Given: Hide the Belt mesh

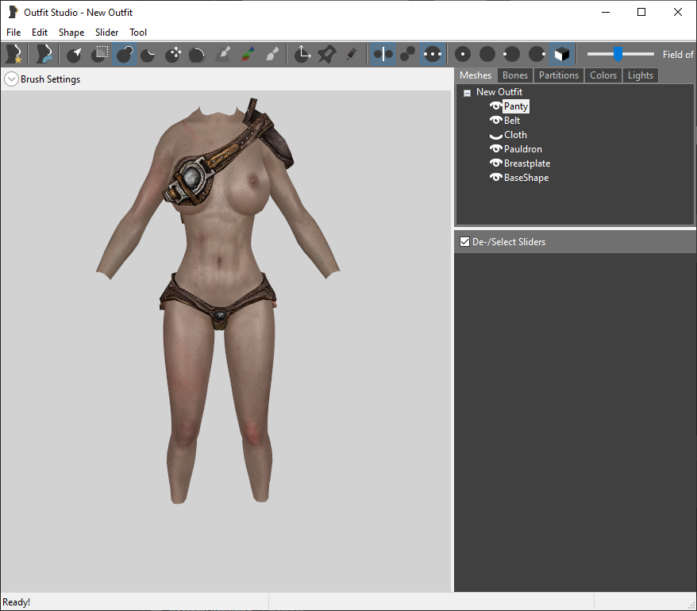Looking at the screenshot, I should click(495, 121).
